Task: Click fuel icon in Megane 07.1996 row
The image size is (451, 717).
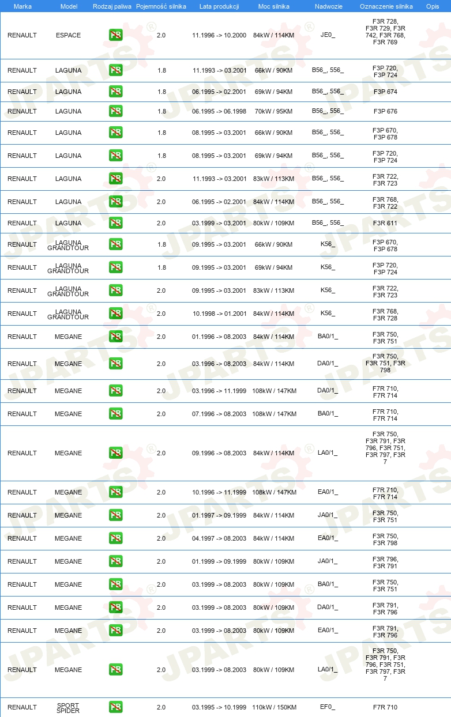Action: point(115,414)
